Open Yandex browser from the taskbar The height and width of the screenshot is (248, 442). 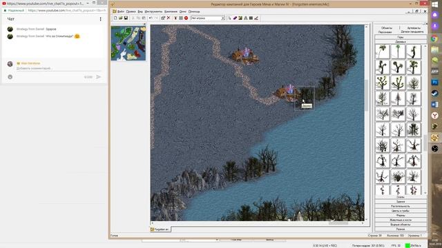(x=434, y=115)
